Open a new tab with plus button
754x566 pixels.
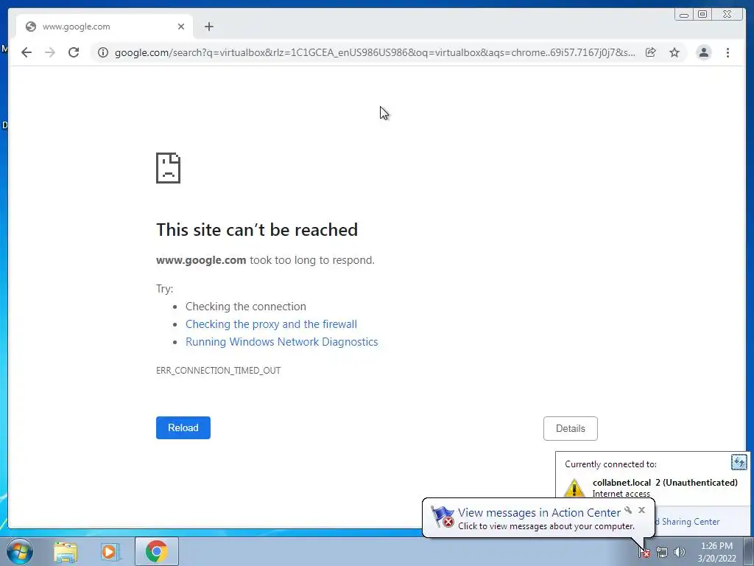tap(208, 27)
